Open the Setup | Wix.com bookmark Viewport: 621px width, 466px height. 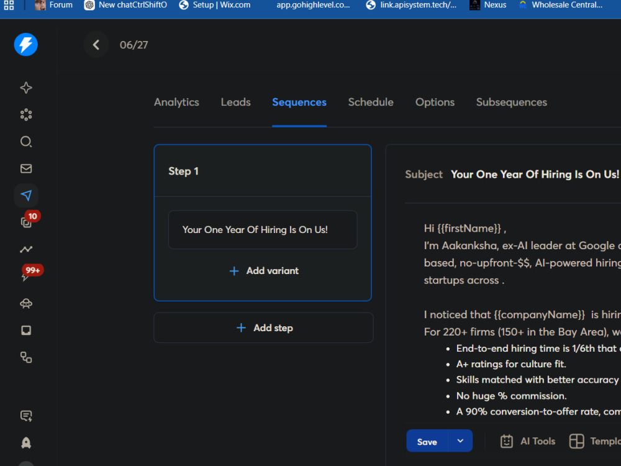coord(215,5)
